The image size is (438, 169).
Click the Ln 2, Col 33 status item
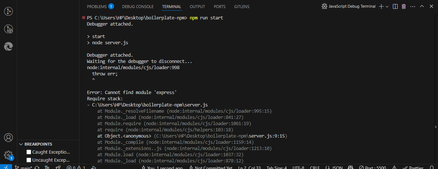(x=249, y=168)
